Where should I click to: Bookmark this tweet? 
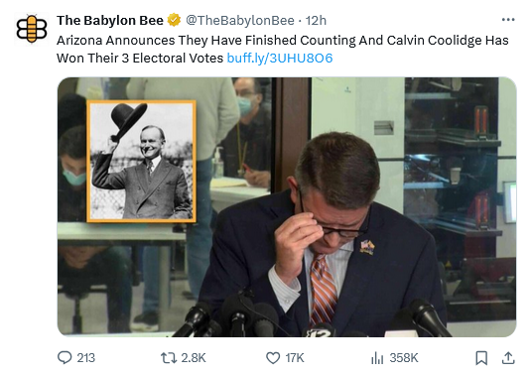[x=481, y=358]
